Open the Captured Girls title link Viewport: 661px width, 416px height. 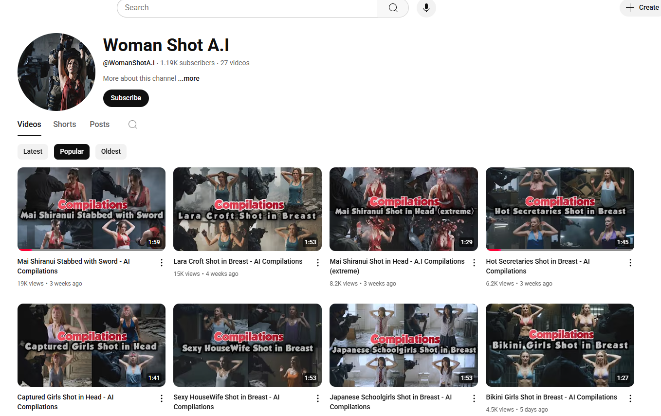pyautogui.click(x=66, y=402)
